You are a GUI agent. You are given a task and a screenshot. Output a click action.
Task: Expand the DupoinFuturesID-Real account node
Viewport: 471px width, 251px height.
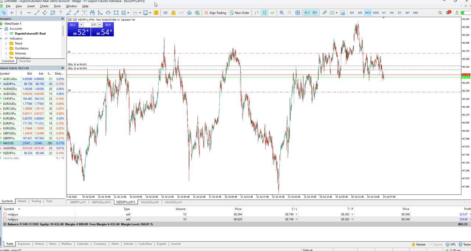point(6,33)
